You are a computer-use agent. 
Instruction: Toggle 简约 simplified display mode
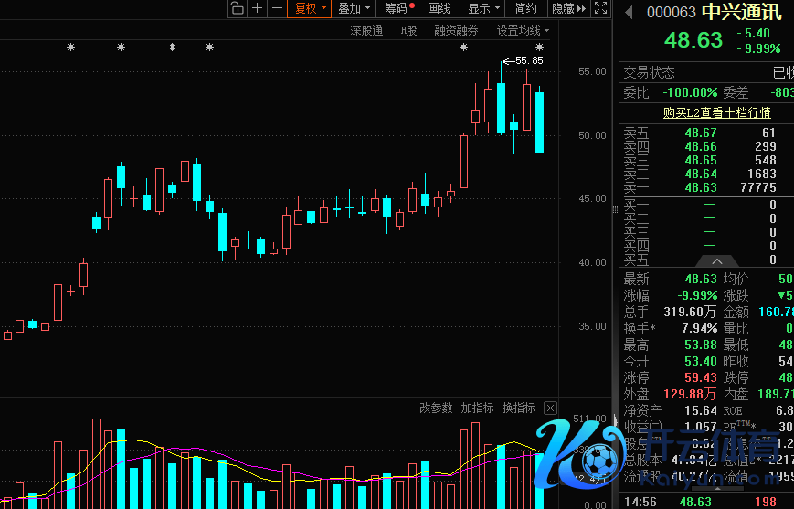[x=525, y=8]
